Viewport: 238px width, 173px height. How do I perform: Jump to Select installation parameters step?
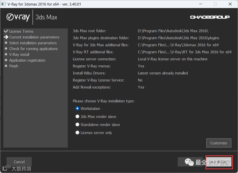(x=33, y=43)
